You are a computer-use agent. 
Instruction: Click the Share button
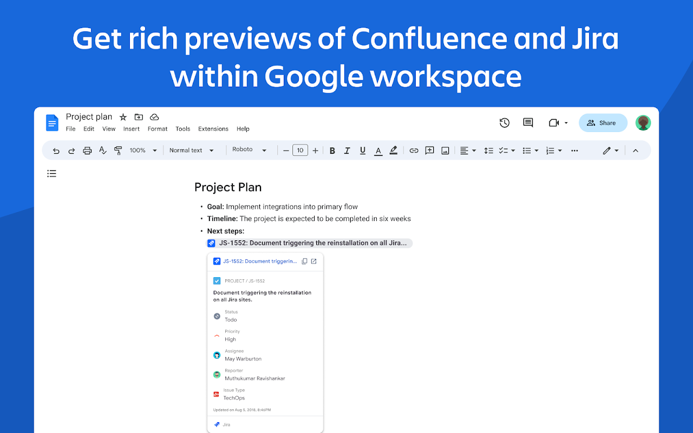pyautogui.click(x=603, y=123)
